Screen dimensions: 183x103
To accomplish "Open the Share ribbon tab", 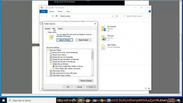I will tap(60, 11).
